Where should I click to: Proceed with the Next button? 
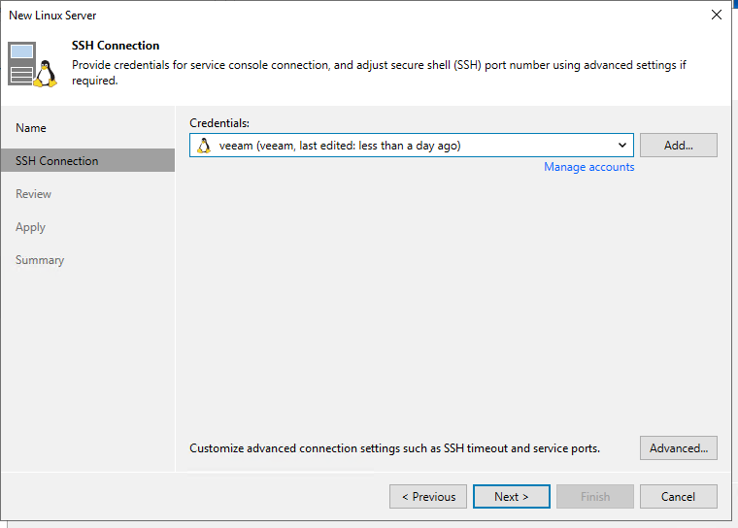511,497
